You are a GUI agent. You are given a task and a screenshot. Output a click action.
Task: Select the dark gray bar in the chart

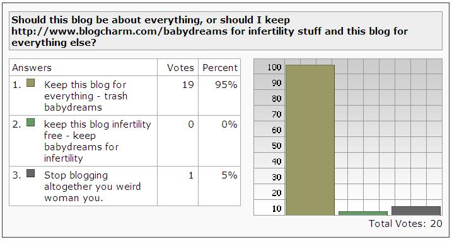click(x=416, y=211)
